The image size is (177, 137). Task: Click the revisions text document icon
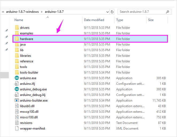17,123
